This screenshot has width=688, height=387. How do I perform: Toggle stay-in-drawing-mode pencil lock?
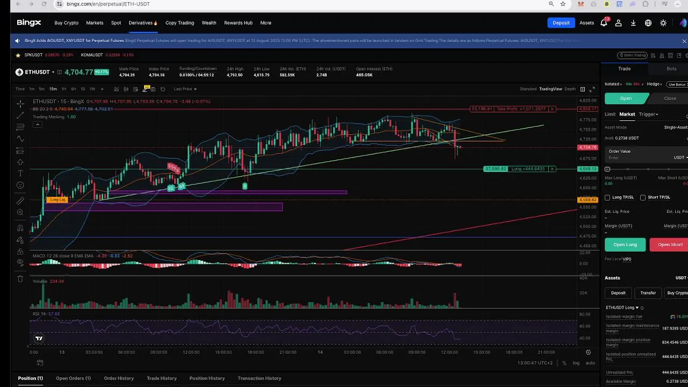[20, 240]
